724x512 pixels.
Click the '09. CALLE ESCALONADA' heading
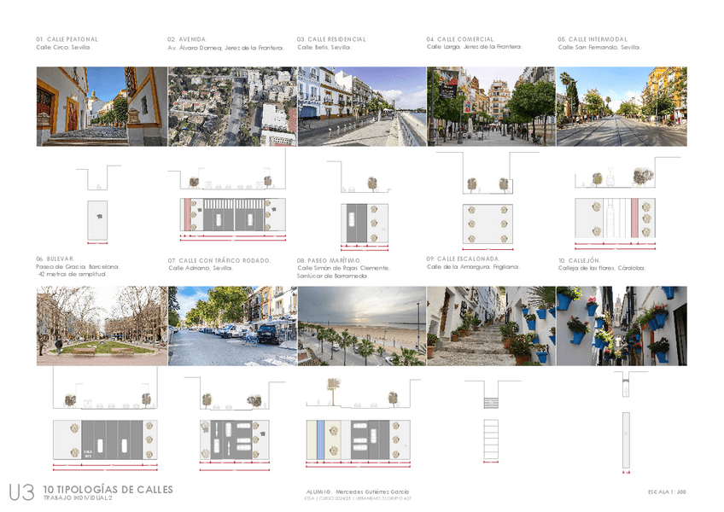click(463, 259)
